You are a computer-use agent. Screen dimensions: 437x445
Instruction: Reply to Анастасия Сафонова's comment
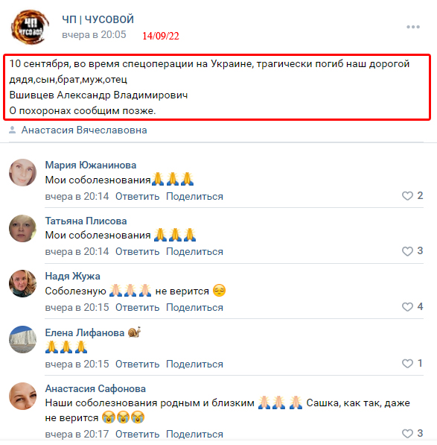pos(138,435)
